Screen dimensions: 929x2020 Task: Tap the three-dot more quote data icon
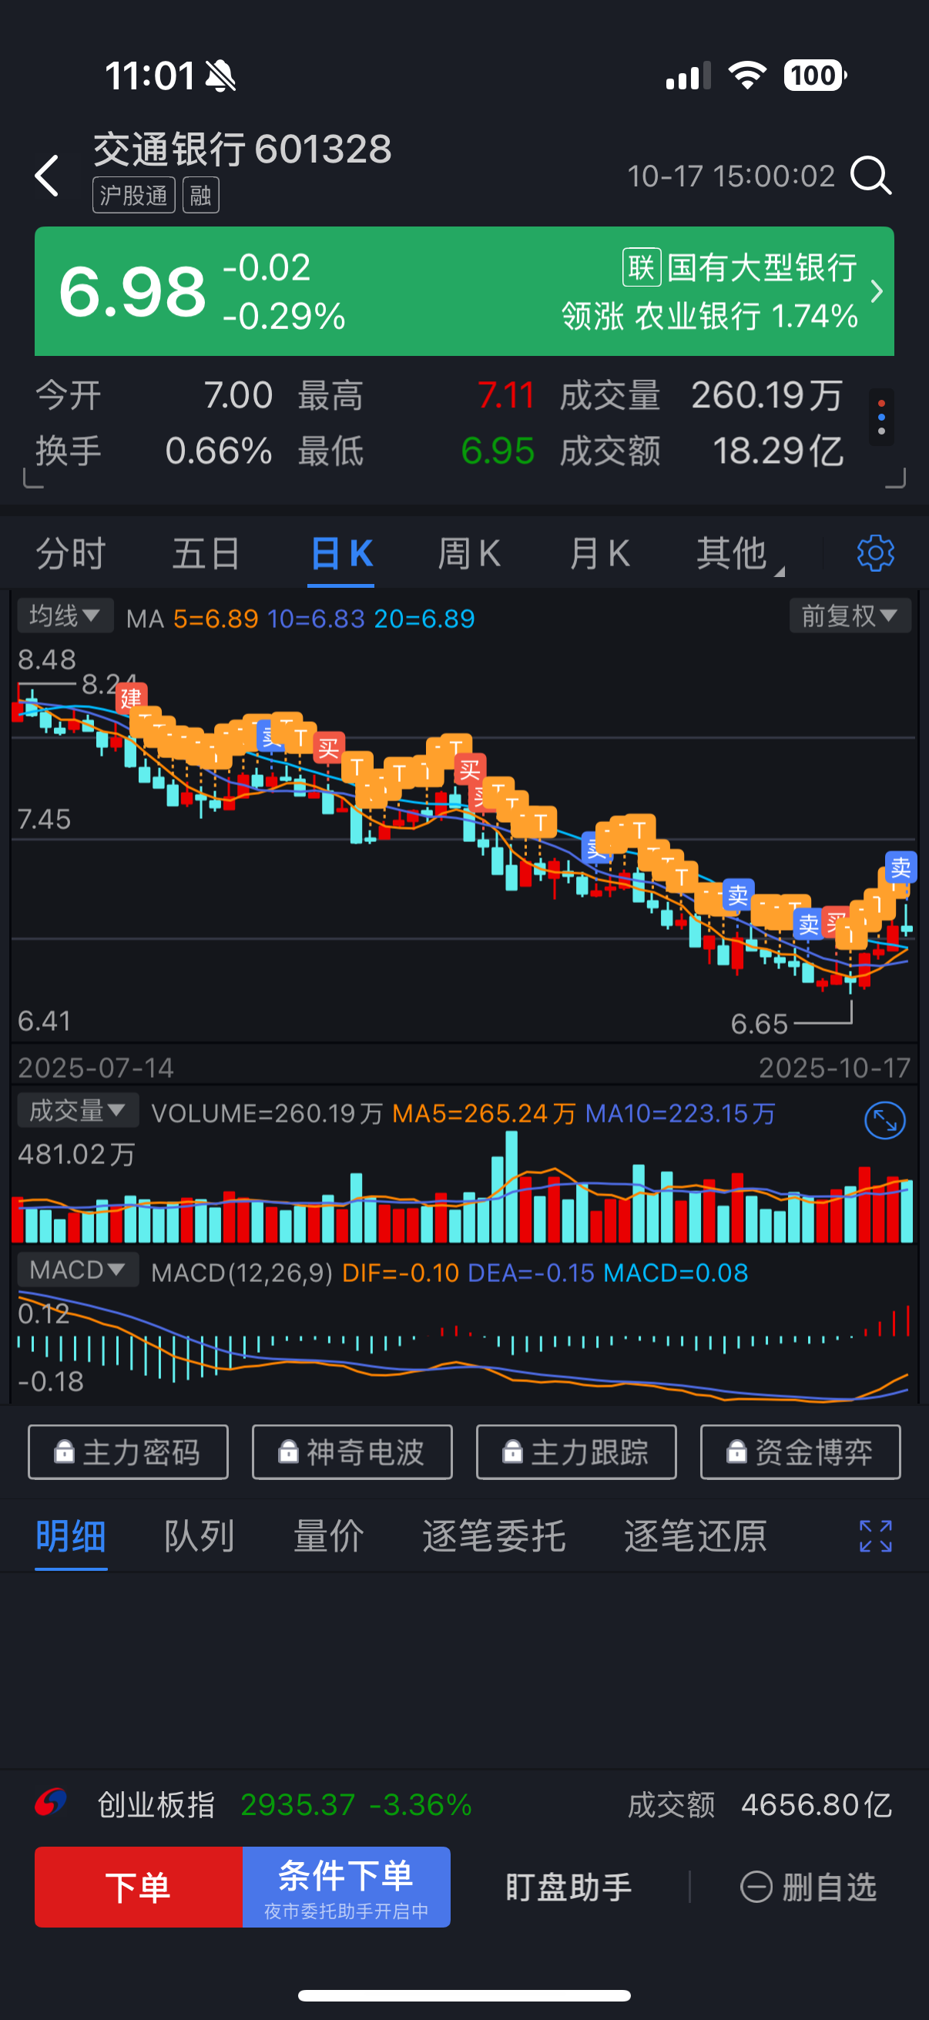(x=881, y=418)
